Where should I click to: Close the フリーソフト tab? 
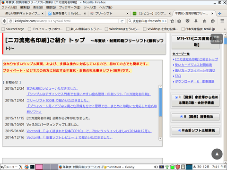point(127,14)
